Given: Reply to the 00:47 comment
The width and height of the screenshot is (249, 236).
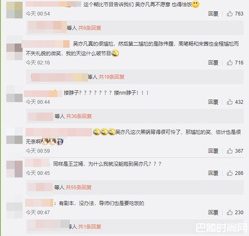Looking at the screenshot, I should [x=213, y=212].
